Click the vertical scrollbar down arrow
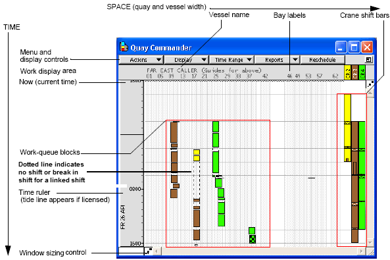 (370, 243)
